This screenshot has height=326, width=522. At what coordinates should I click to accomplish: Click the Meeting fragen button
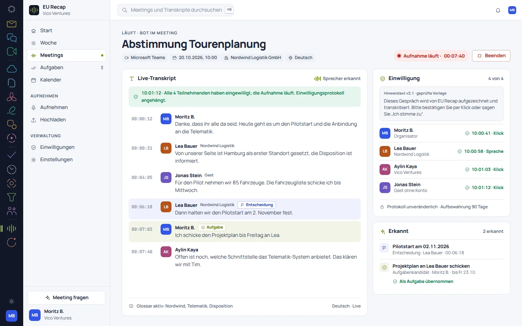point(67,298)
